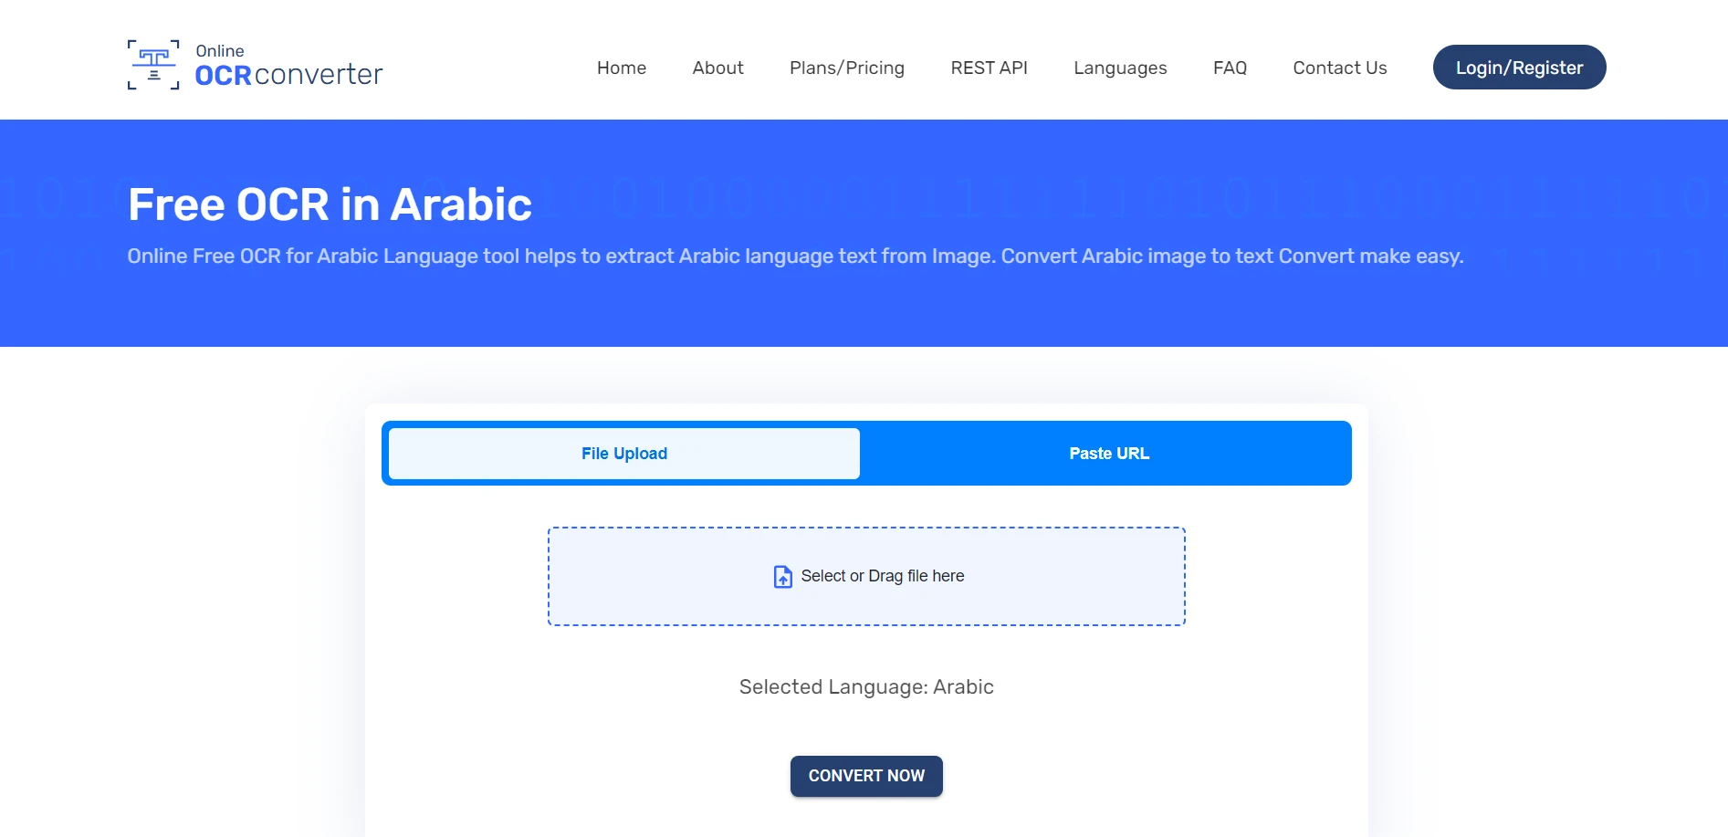1728x837 pixels.
Task: Click the Arabic OCR description paragraph
Action: pyautogui.click(x=794, y=256)
